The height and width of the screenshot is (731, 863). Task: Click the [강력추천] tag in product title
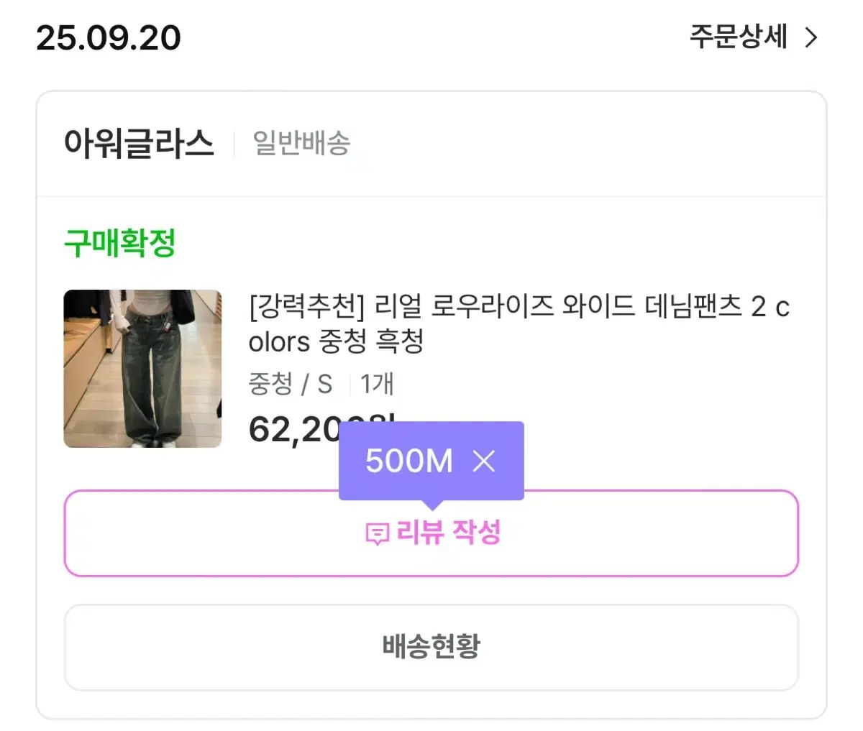click(307, 308)
